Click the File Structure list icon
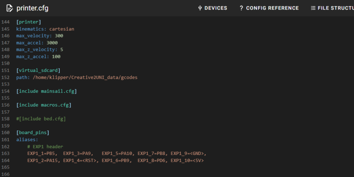The image size is (354, 177). click(x=313, y=8)
